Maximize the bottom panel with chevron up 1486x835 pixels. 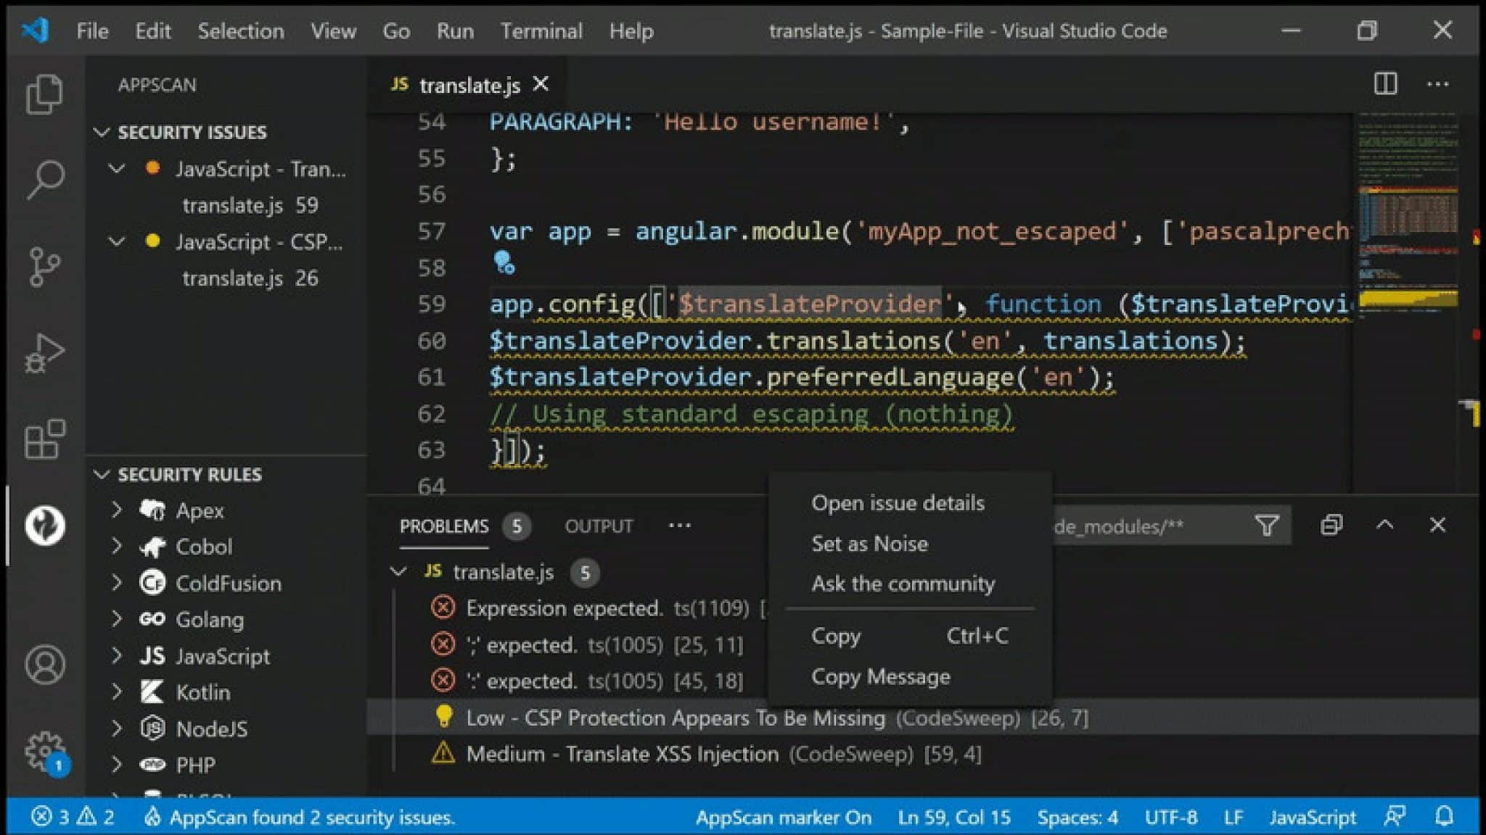tap(1384, 525)
